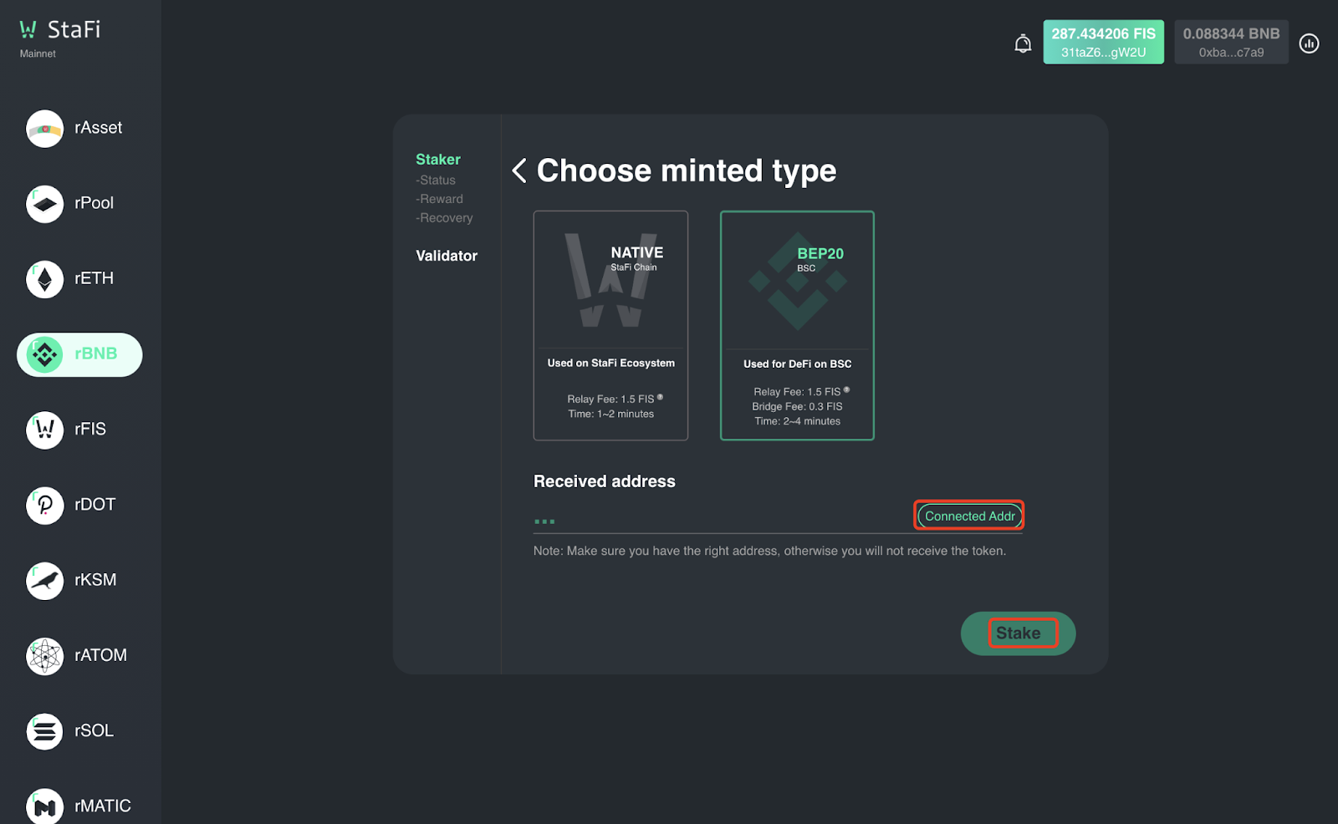Open the Staker Recovery page
1338x824 pixels.
pos(444,218)
